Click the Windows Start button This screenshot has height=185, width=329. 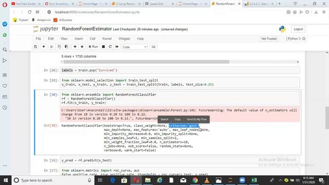(x=6, y=180)
